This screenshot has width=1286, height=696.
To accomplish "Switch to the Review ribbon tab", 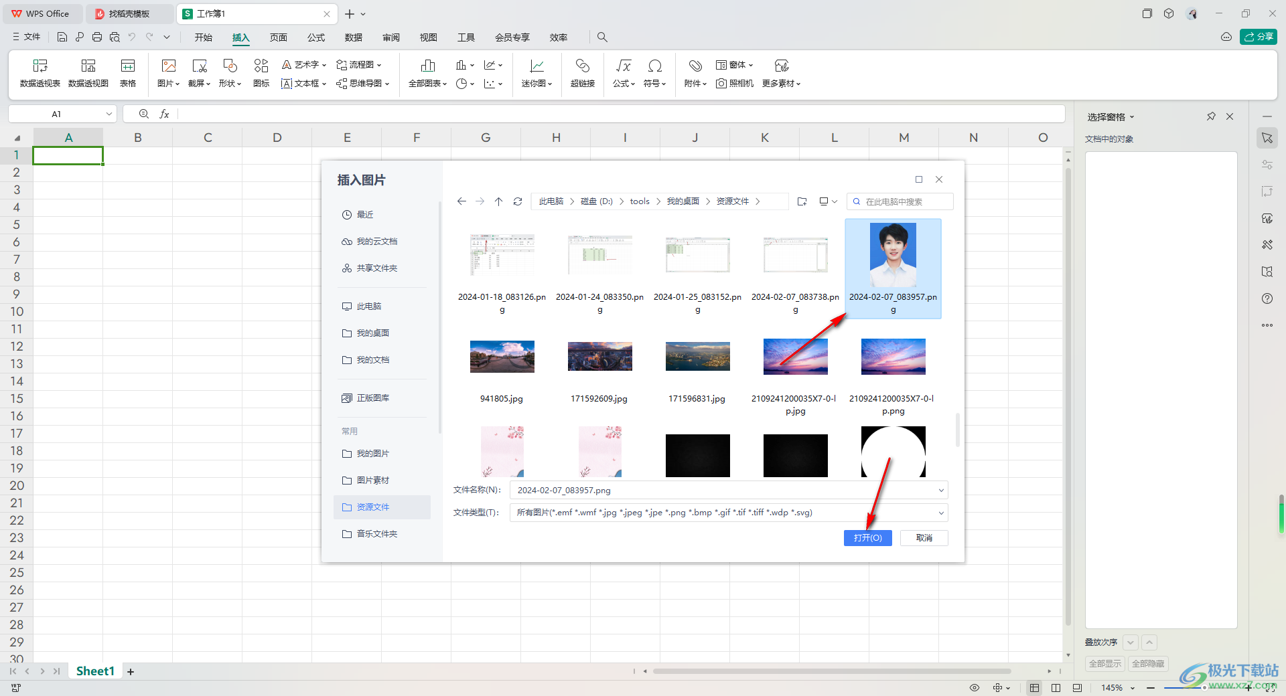I will point(391,37).
